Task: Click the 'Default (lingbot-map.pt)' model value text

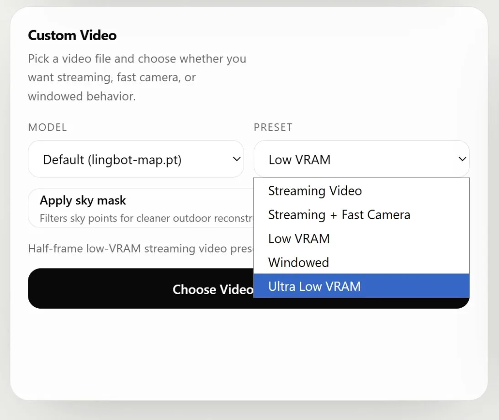Action: 112,160
